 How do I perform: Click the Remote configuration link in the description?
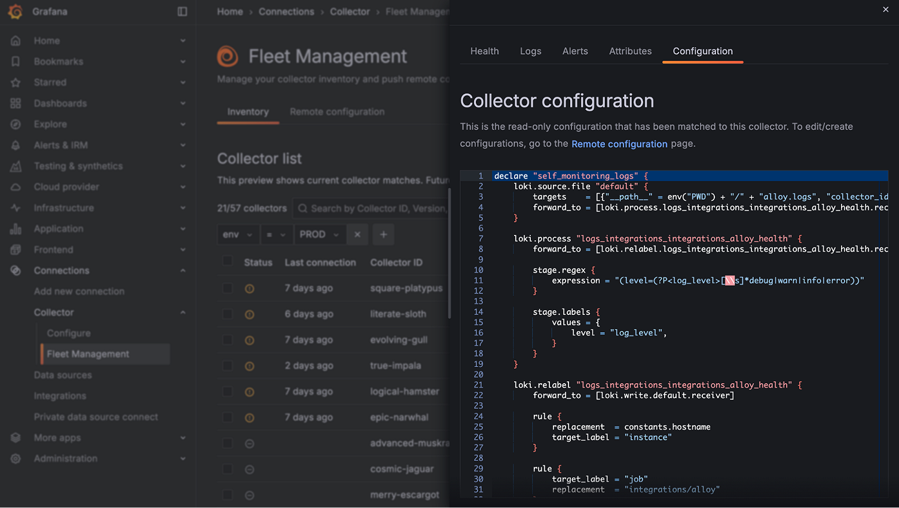pyautogui.click(x=619, y=143)
